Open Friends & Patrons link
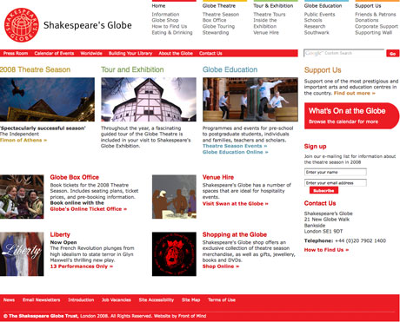The height and width of the screenshot is (322, 400). click(376, 14)
